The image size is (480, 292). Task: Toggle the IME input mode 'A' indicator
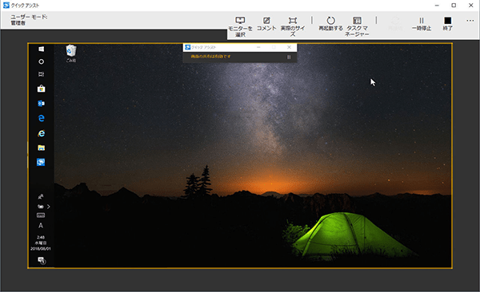[41, 226]
